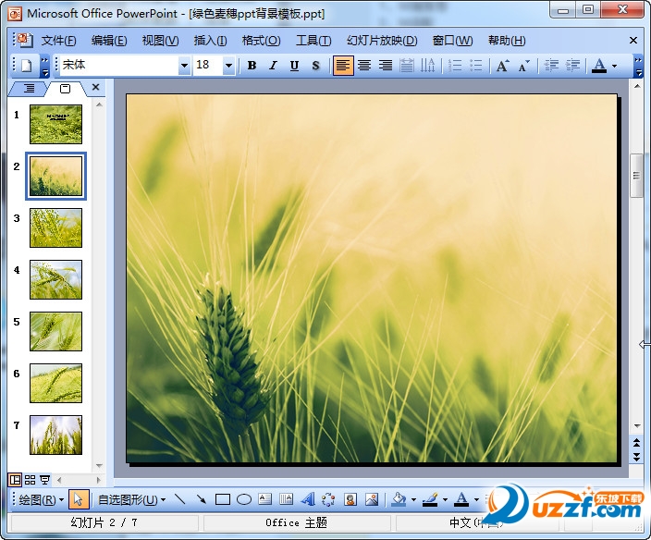Click the change text direction icon

pos(427,66)
